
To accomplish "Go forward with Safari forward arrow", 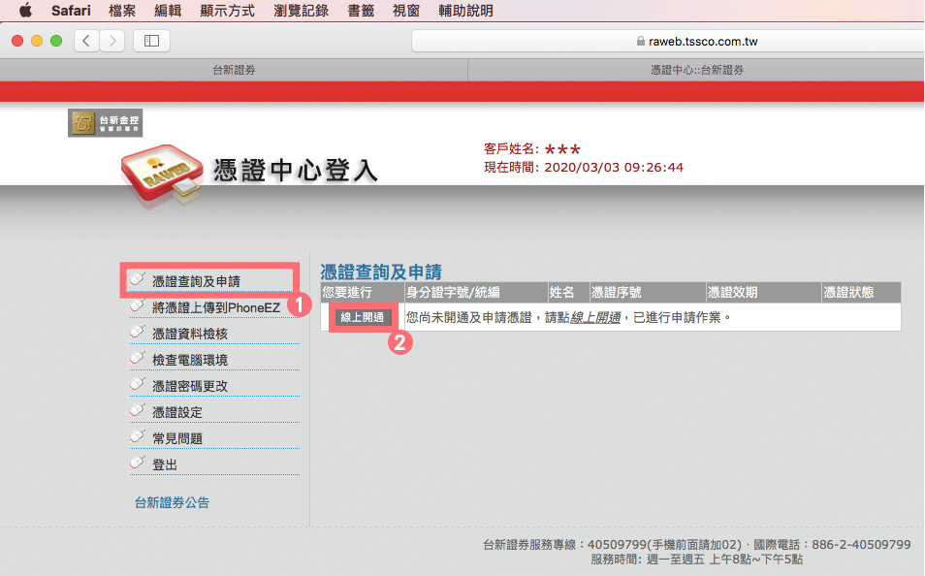I will pyautogui.click(x=112, y=41).
